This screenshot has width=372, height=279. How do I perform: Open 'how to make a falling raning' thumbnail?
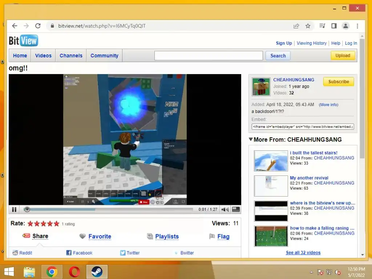[x=271, y=236]
